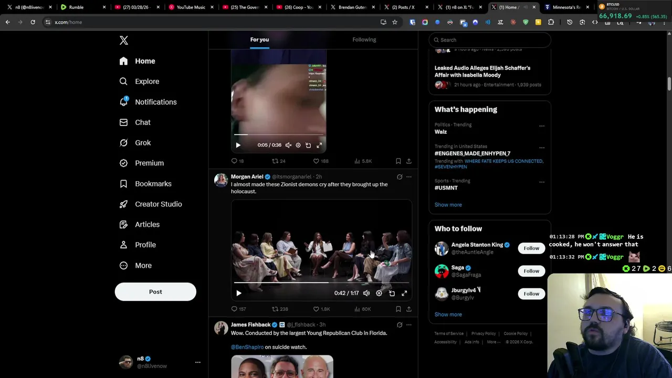Switch to YouTube Music browser tab
Screen dimensions: 672x378
pyautogui.click(x=191, y=7)
